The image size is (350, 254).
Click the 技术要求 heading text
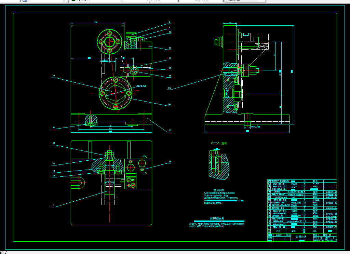coord(219,190)
